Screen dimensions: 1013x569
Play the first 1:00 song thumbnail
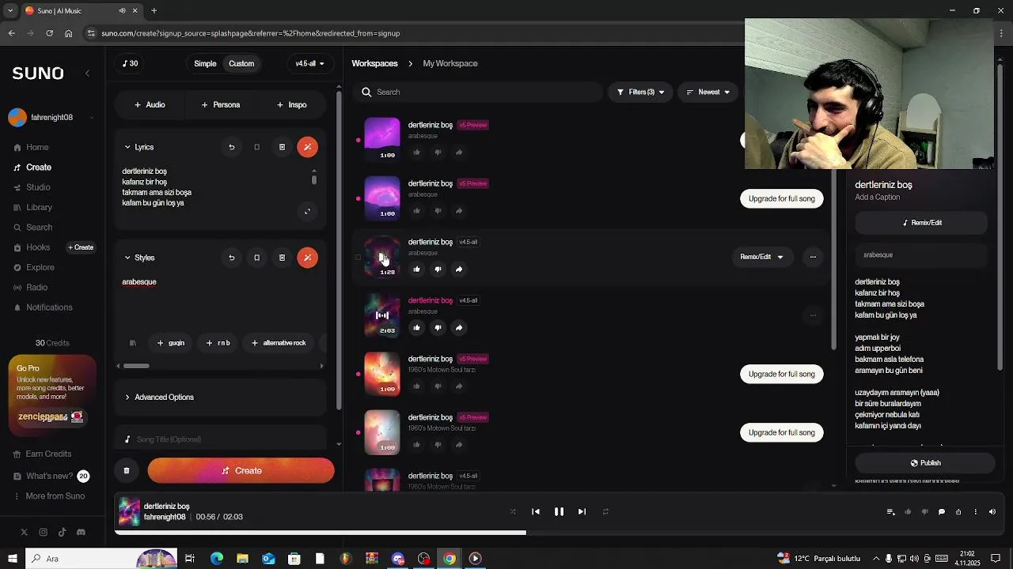tap(382, 139)
